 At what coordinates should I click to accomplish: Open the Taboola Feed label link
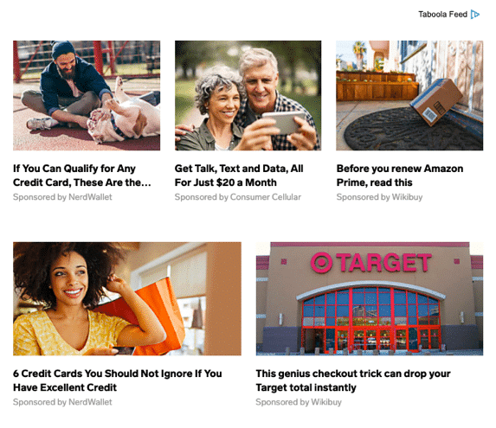[442, 14]
